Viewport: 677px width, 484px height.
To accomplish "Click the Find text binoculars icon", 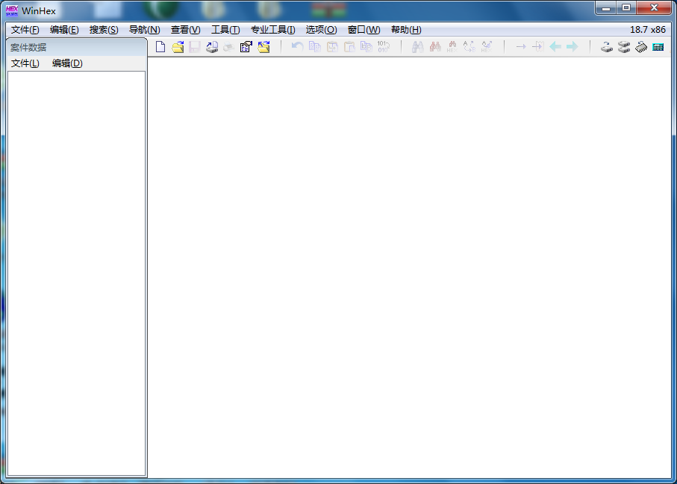I will [x=417, y=47].
